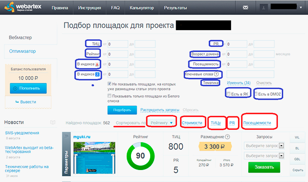Click the help icon next to Ключевые слова
Image resolution: width=308 pixels, height=182 pixels.
(x=216, y=74)
